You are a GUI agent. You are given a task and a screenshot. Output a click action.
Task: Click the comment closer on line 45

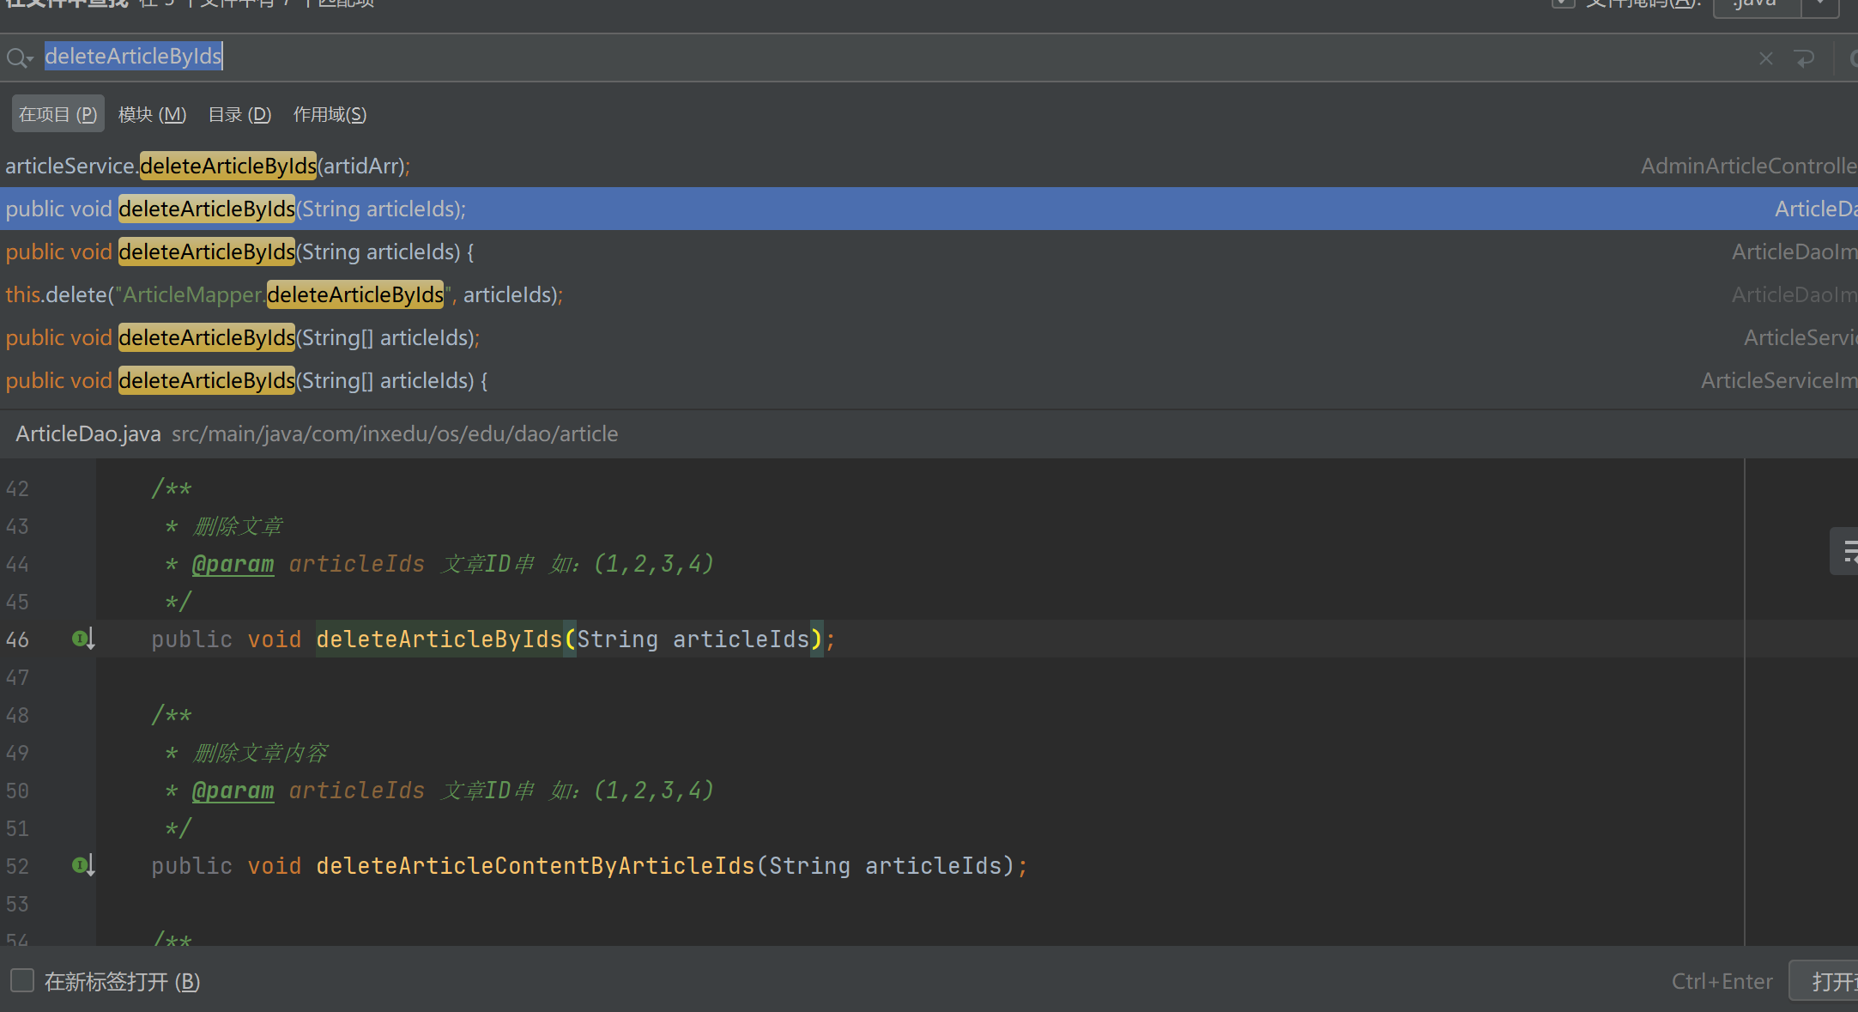coord(179,602)
